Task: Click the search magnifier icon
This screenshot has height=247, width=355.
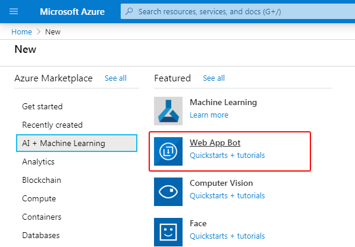Action: pyautogui.click(x=129, y=11)
